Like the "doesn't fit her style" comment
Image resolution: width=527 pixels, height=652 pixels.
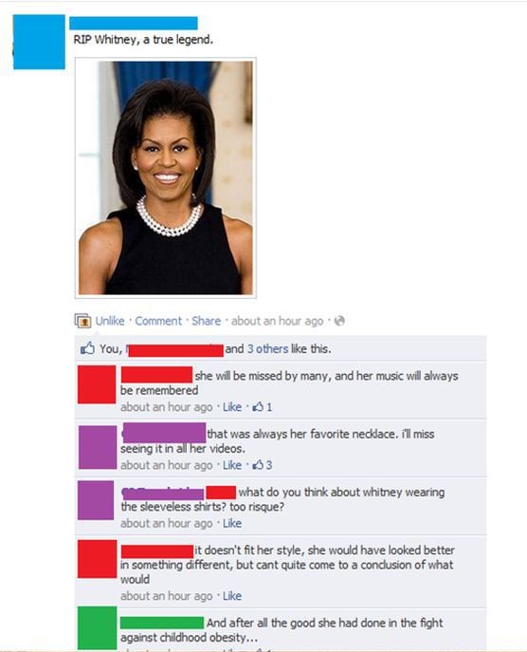coord(231,596)
